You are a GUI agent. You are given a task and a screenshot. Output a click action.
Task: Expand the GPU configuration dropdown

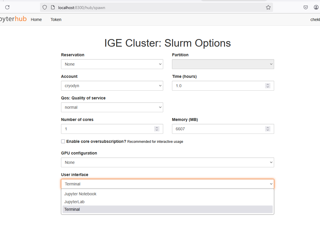pyautogui.click(x=167, y=162)
